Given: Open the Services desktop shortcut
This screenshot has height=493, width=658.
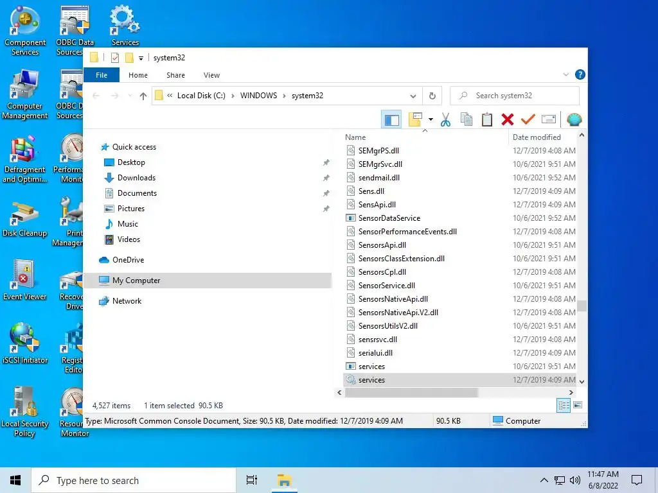Looking at the screenshot, I should pyautogui.click(x=125, y=26).
